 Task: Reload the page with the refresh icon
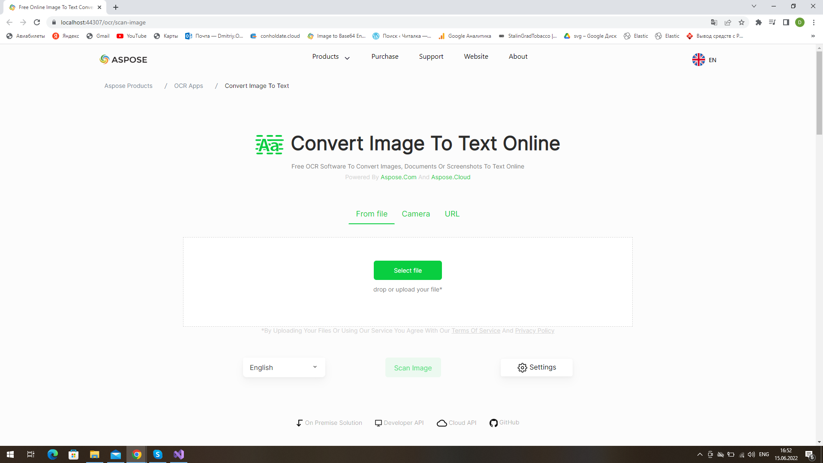pos(37,22)
